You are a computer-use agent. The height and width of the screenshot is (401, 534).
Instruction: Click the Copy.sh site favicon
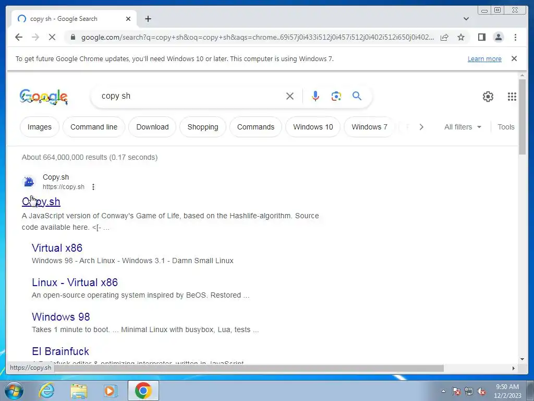[29, 181]
